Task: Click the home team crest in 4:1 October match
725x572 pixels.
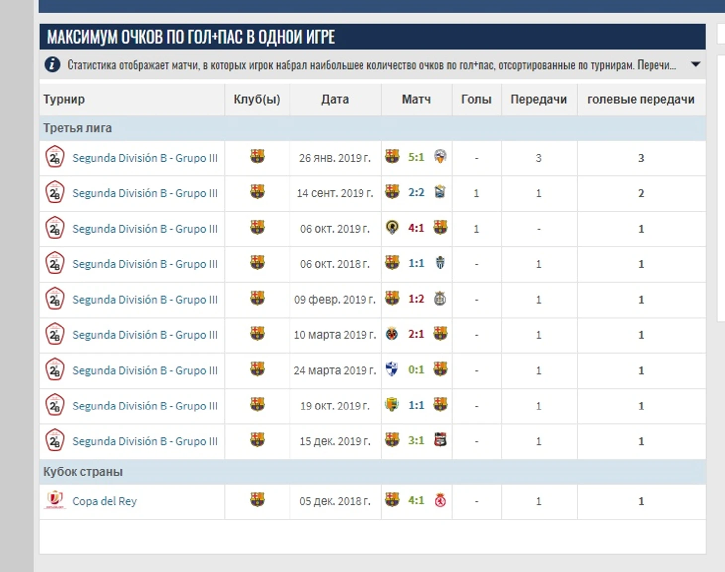Action: (x=392, y=228)
